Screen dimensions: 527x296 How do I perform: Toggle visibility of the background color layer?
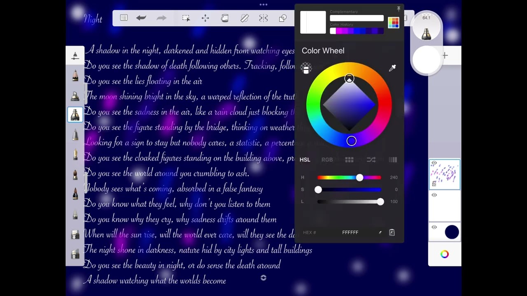pyautogui.click(x=434, y=227)
